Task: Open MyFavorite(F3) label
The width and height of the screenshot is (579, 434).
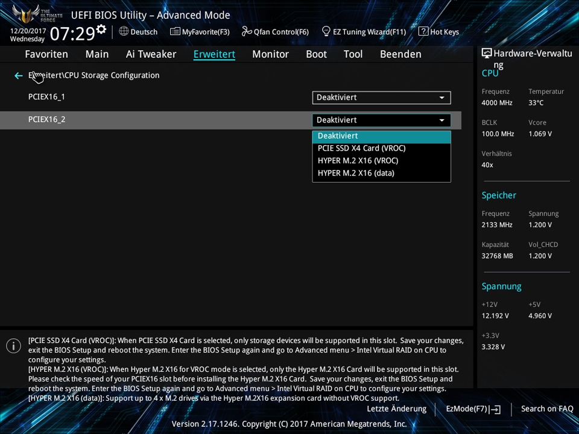Action: 206,32
